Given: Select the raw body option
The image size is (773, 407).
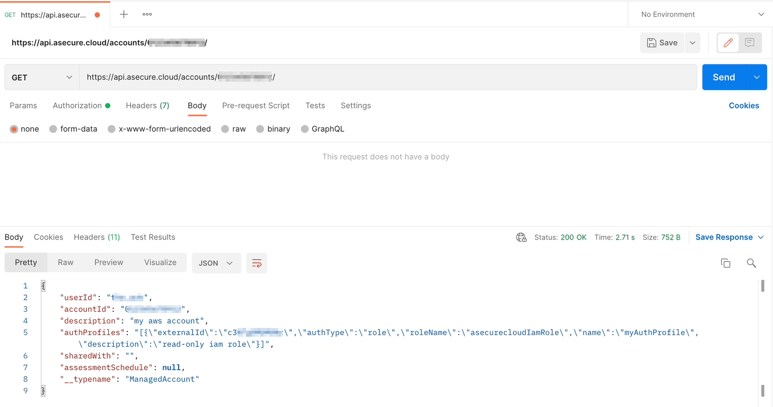Looking at the screenshot, I should point(225,129).
